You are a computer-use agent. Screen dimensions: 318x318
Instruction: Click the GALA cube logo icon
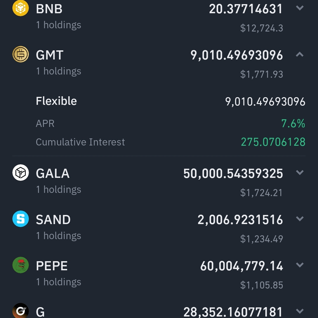20,173
